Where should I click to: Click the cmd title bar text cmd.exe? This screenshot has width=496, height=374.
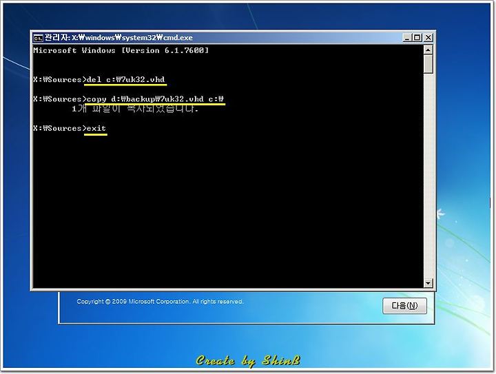click(178, 38)
